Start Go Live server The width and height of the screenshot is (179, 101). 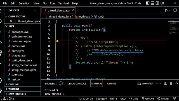coord(148,98)
